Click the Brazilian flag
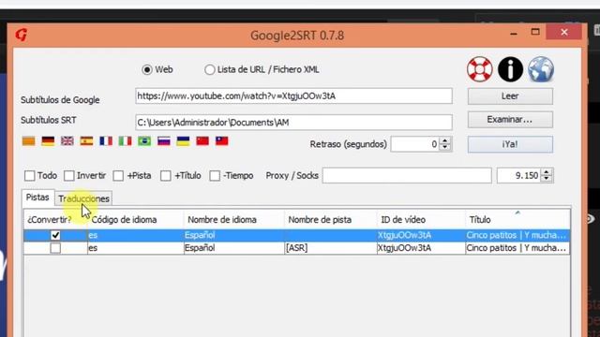The height and width of the screenshot is (337, 600). pos(144,141)
